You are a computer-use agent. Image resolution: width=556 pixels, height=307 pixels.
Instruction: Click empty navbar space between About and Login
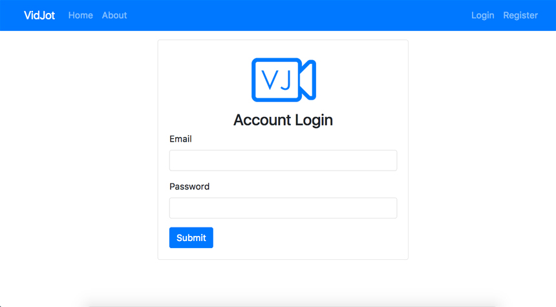(x=298, y=16)
